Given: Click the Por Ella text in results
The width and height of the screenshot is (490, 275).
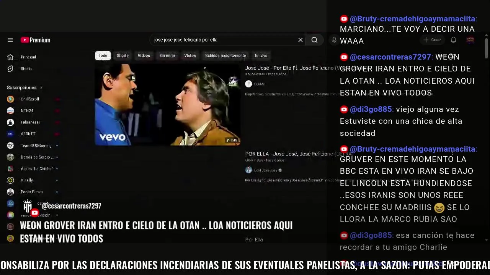Looking at the screenshot, I should click(x=254, y=240).
